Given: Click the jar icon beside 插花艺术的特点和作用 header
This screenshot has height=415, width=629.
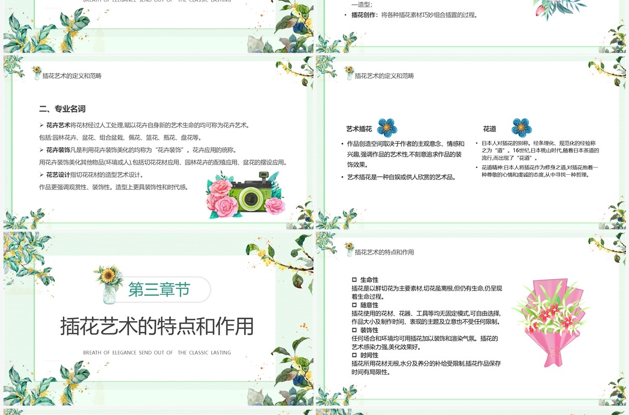Looking at the screenshot, I should (349, 249).
